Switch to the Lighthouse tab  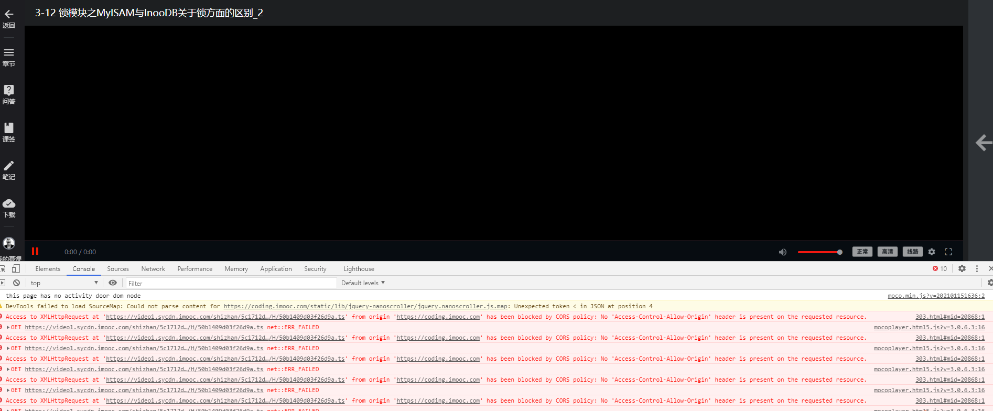[x=359, y=269]
